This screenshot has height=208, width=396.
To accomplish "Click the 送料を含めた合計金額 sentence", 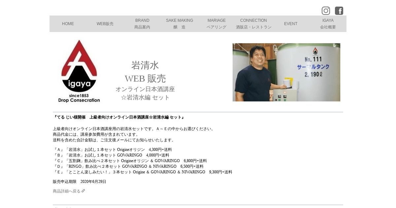I will click(114, 140).
